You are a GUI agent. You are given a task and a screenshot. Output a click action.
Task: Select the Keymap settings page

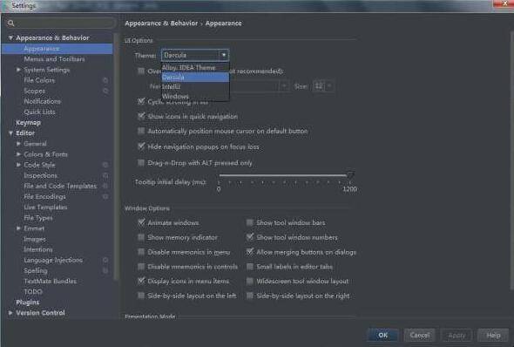(x=28, y=122)
